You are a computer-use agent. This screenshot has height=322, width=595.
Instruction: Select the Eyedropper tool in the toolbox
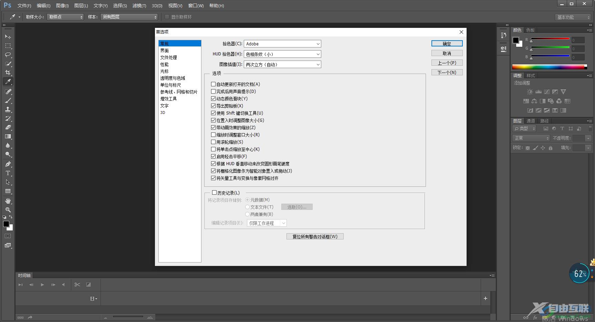click(x=8, y=82)
